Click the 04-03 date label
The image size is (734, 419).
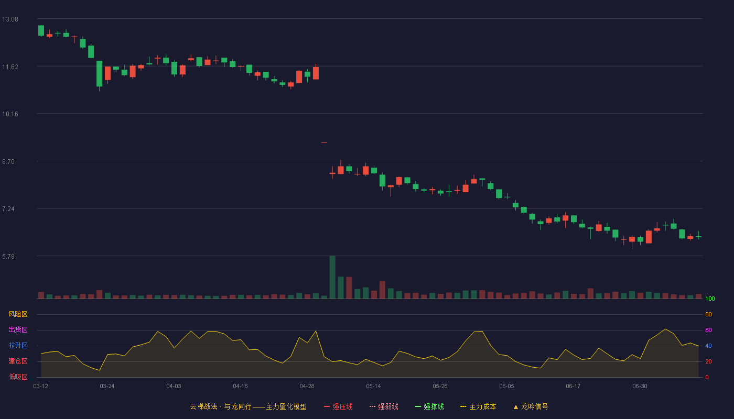(174, 386)
